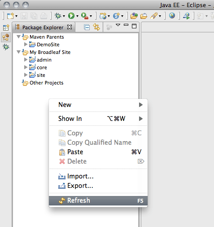
Task: Click the Search flashlight icon
Action: [154, 16]
